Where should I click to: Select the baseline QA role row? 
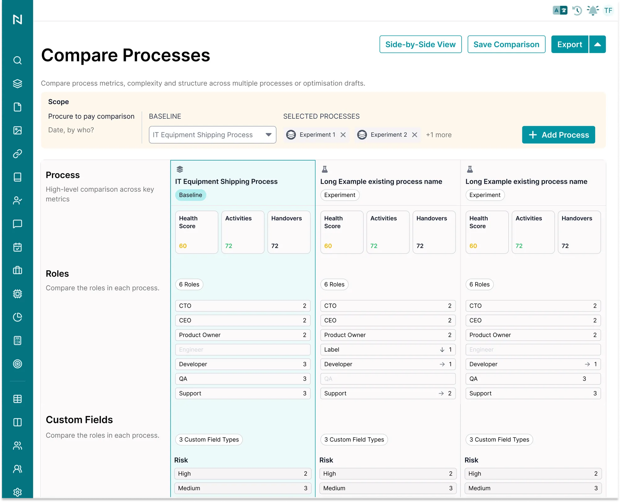pyautogui.click(x=243, y=379)
